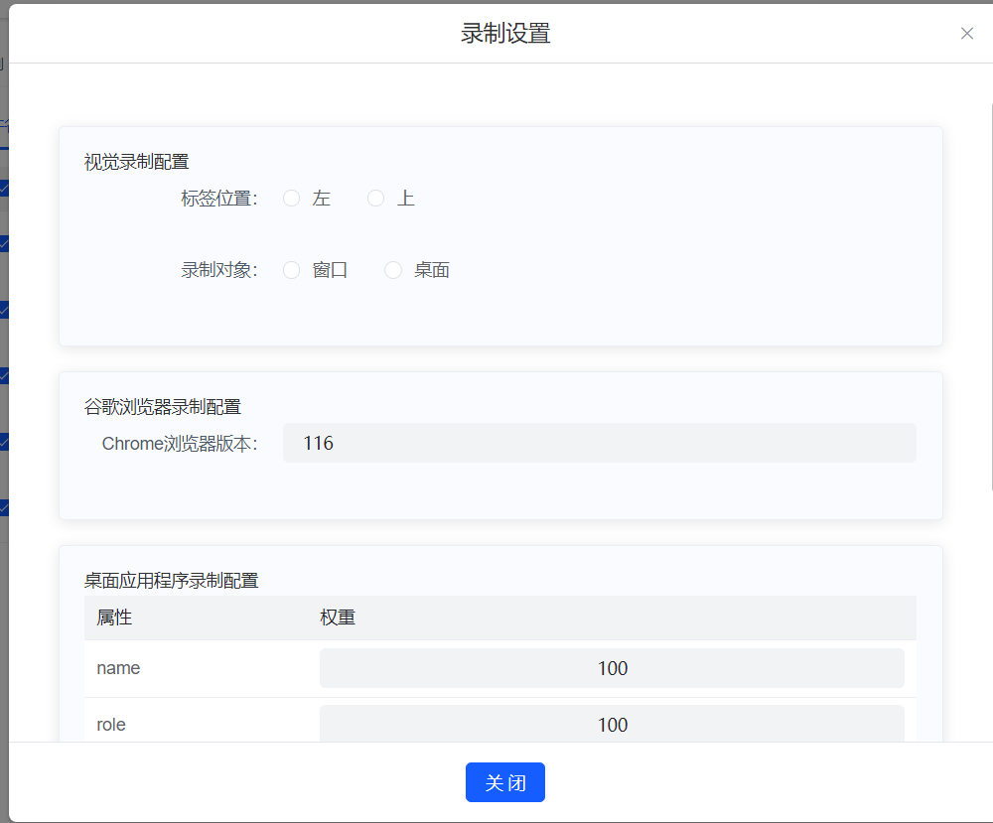Select the role attribute row label
This screenshot has width=993, height=823.
(x=111, y=725)
